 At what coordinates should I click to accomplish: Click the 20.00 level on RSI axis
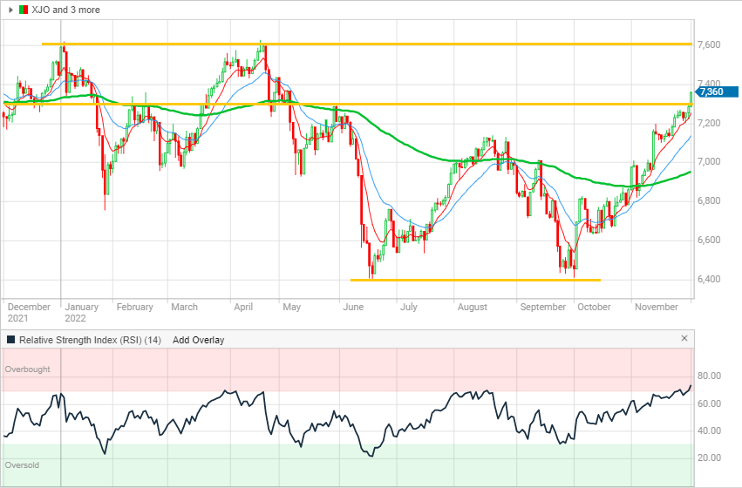[x=708, y=458]
